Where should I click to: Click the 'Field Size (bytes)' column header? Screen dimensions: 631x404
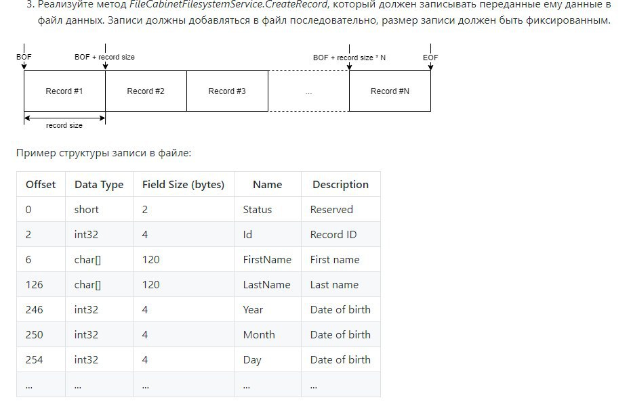[184, 185]
